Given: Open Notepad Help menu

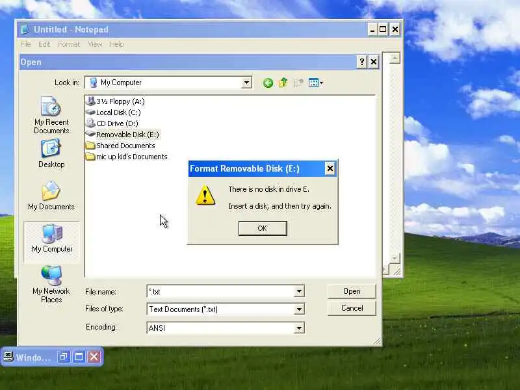Looking at the screenshot, I should click(x=117, y=44).
